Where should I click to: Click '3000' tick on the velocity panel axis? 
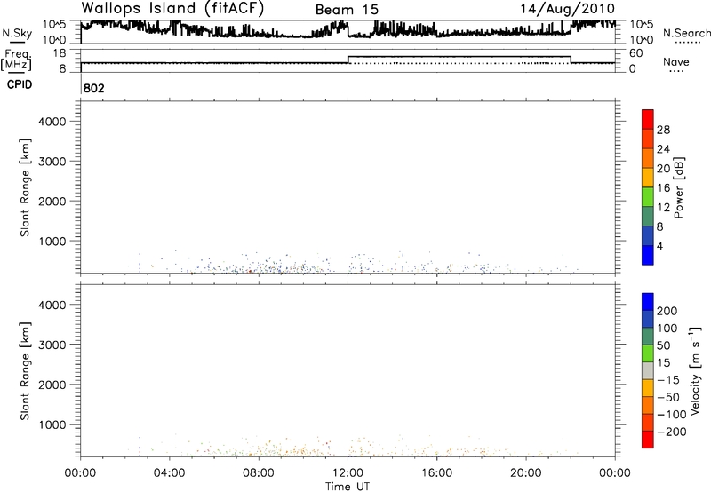(52, 345)
